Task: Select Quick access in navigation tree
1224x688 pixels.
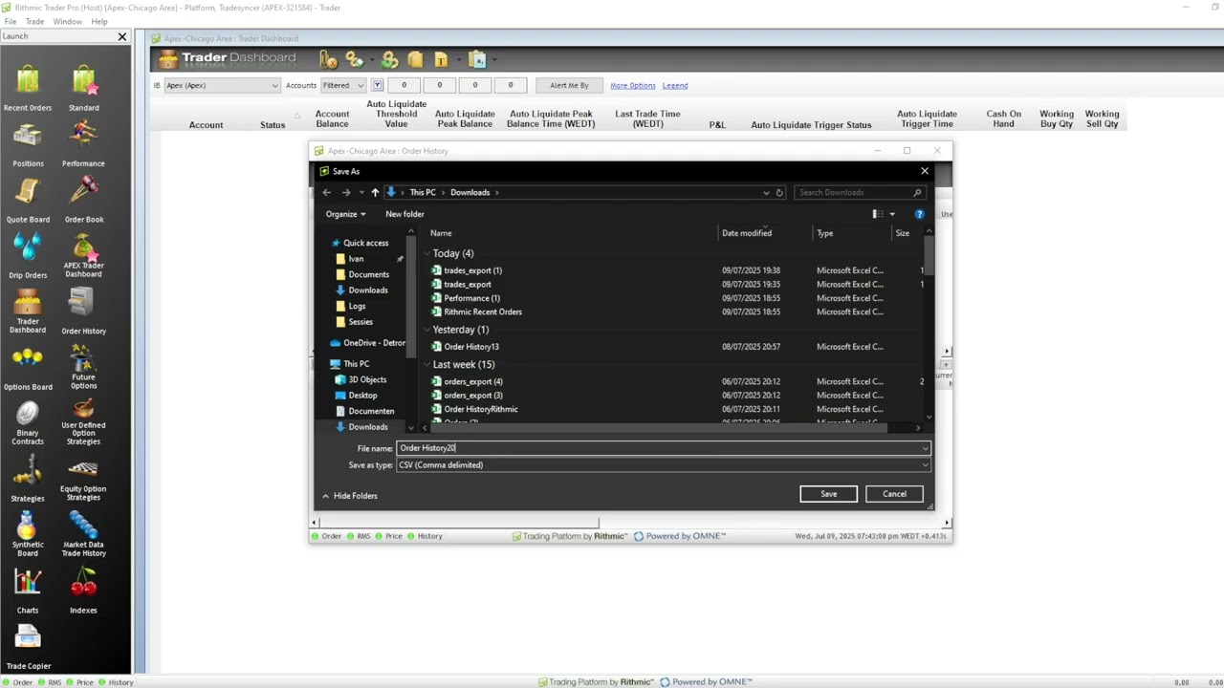Action: click(365, 243)
